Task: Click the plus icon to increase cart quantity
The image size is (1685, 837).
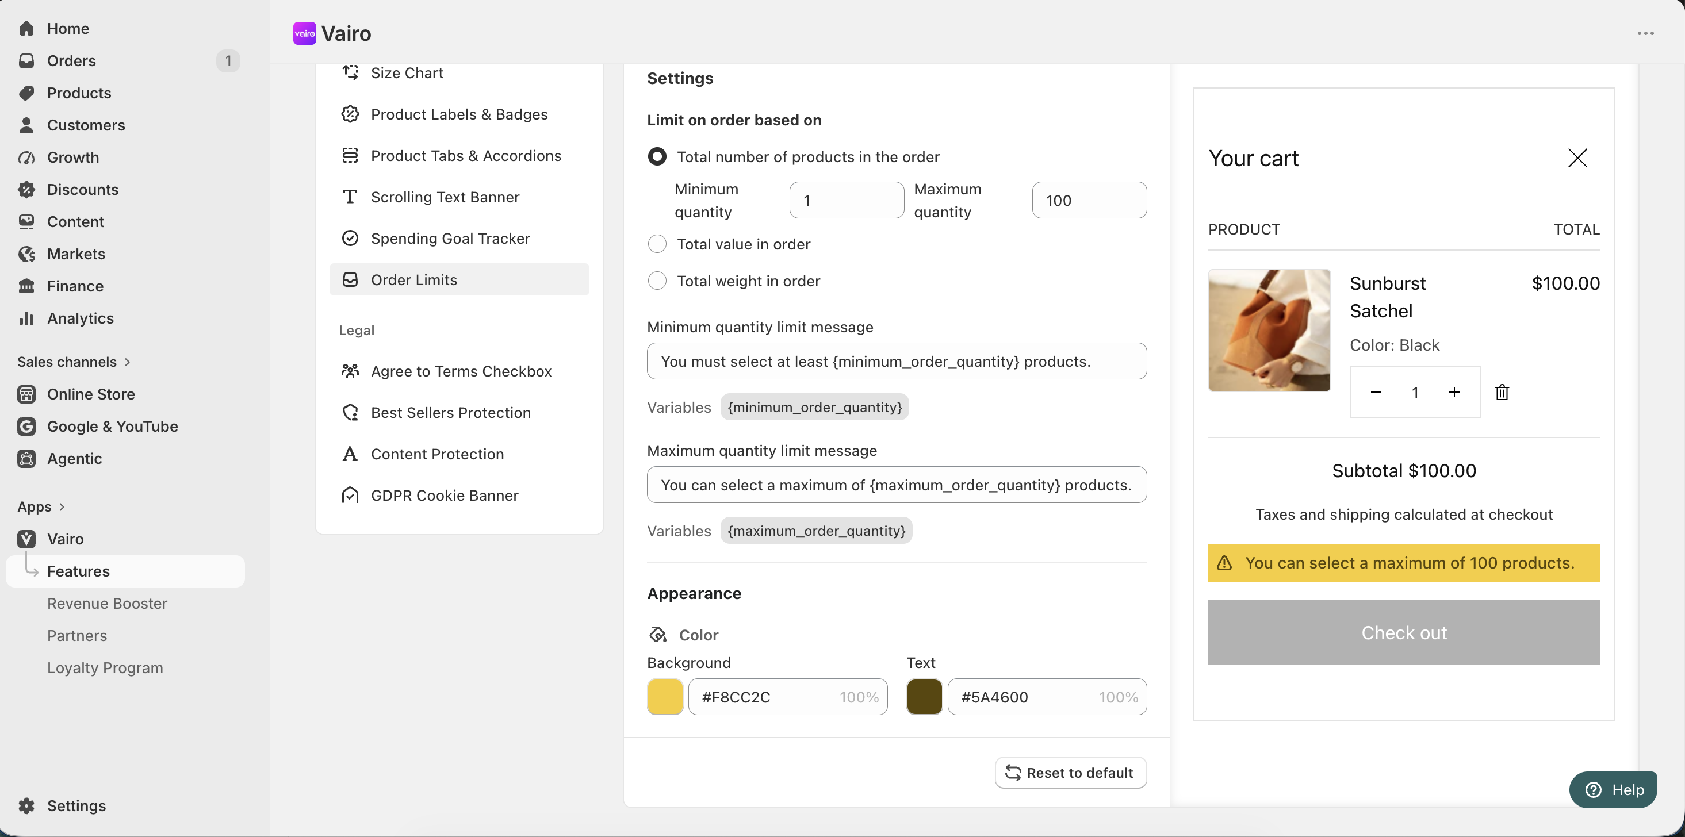Action: point(1454,392)
